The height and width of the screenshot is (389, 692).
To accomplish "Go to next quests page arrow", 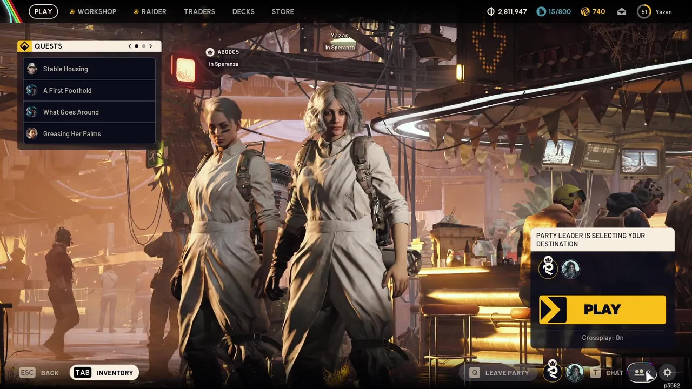I will 151,46.
